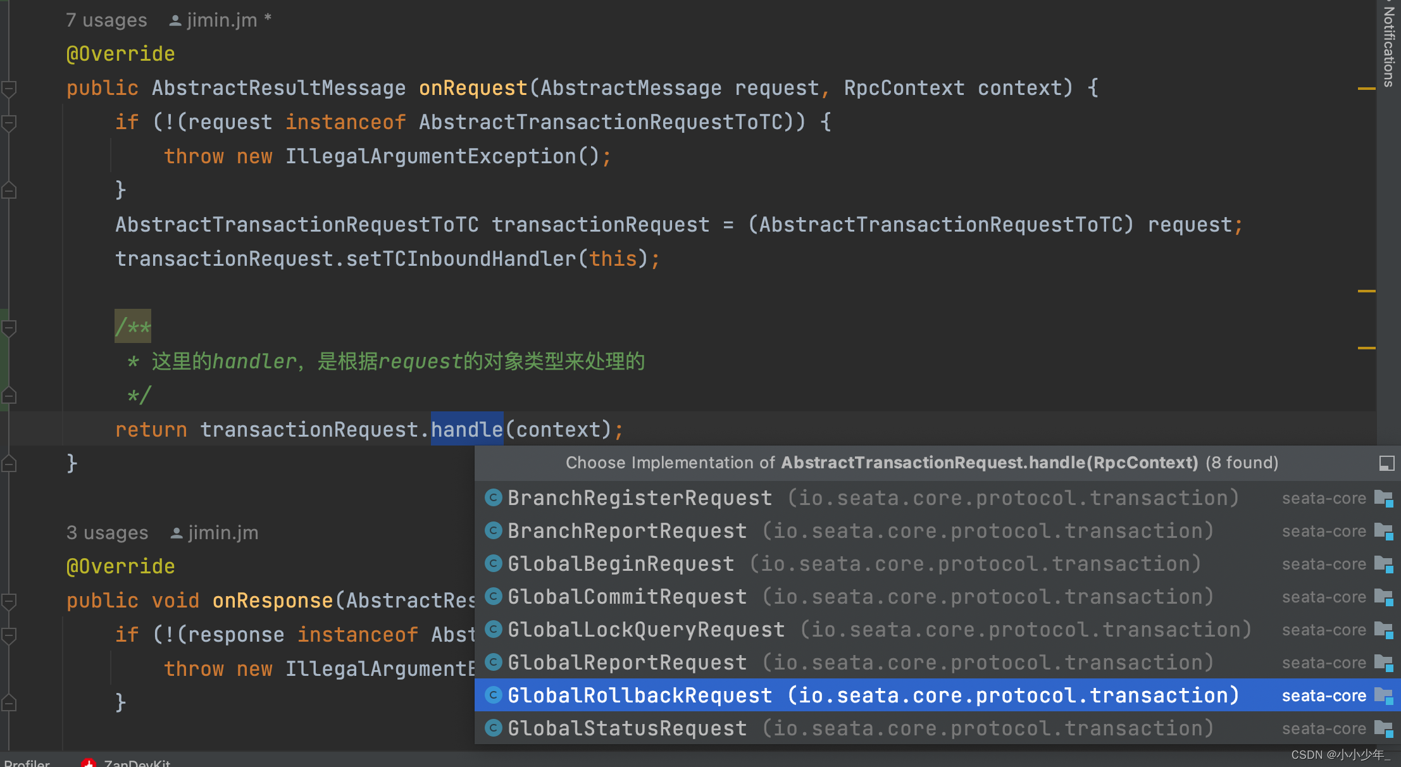Click the first @Override annotation
This screenshot has height=767, width=1401.
[x=120, y=54]
